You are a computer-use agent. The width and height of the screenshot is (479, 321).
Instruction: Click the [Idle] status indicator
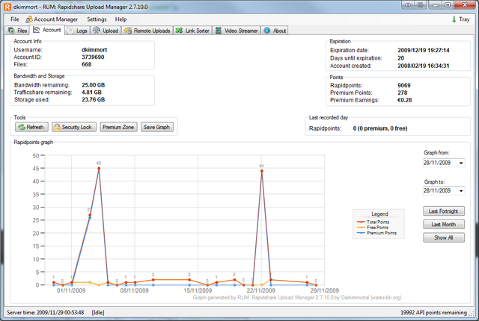pos(98,313)
